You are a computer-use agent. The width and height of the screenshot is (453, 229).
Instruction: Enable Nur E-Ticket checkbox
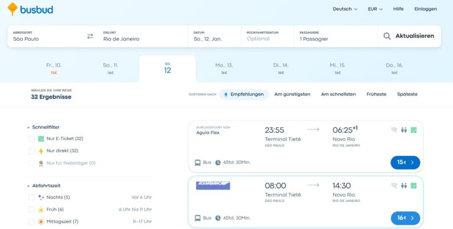(x=31, y=139)
